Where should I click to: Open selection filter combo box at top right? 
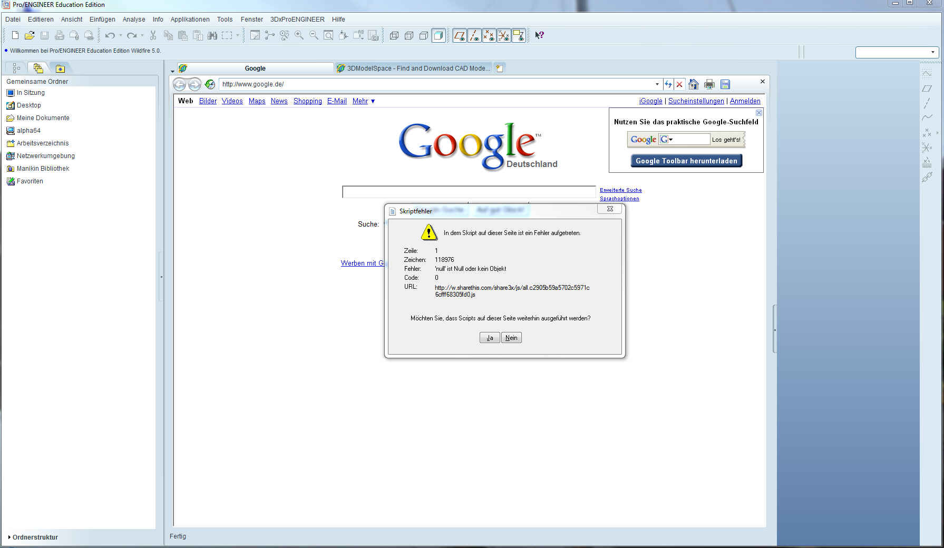tap(897, 52)
